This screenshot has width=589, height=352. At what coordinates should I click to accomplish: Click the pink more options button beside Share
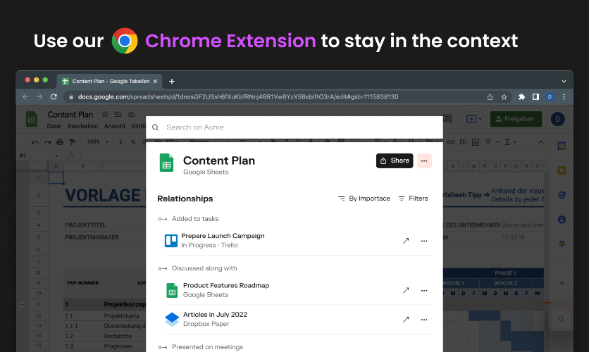pyautogui.click(x=424, y=161)
